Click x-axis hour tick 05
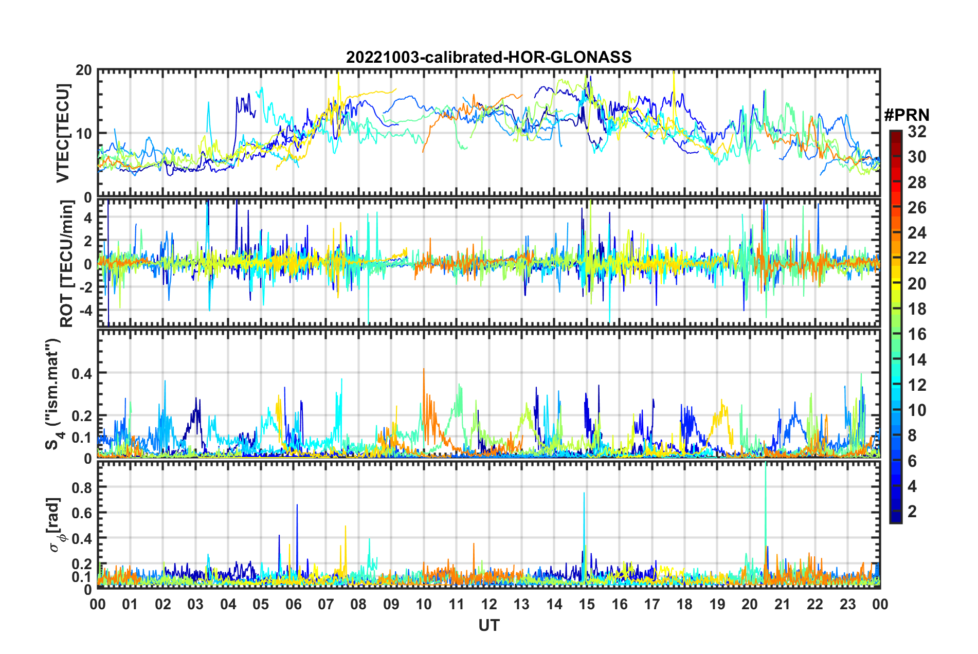Image resolution: width=978 pixels, height=654 pixels. (x=261, y=604)
